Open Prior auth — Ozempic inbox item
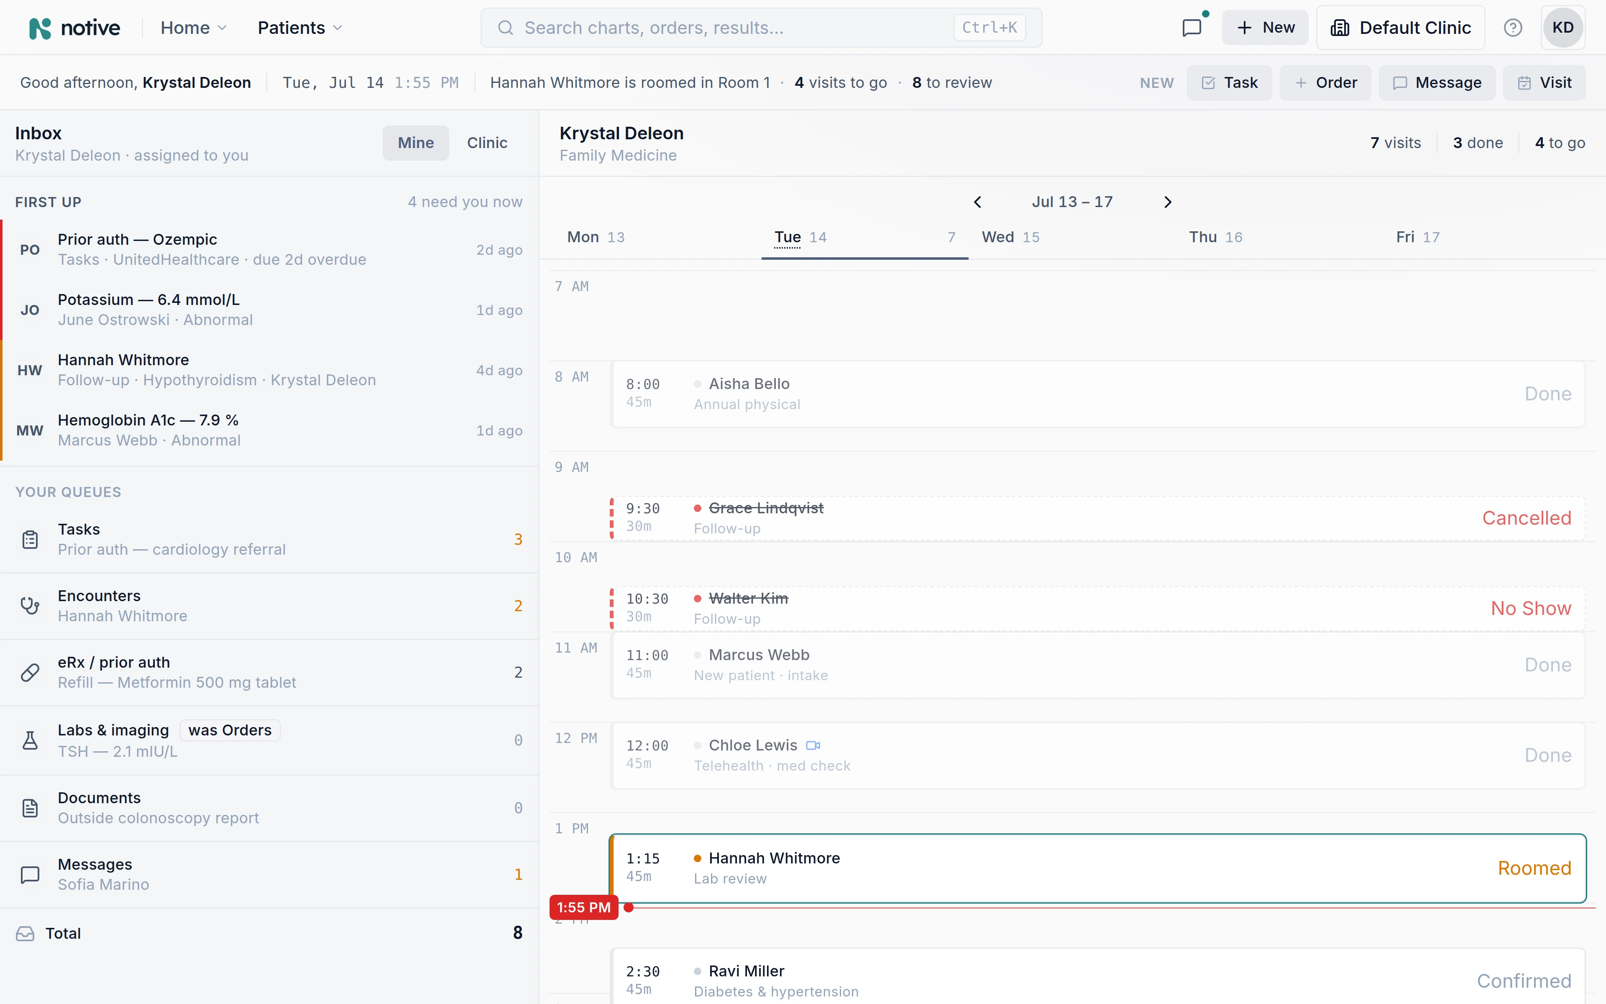The image size is (1606, 1004). tap(269, 250)
